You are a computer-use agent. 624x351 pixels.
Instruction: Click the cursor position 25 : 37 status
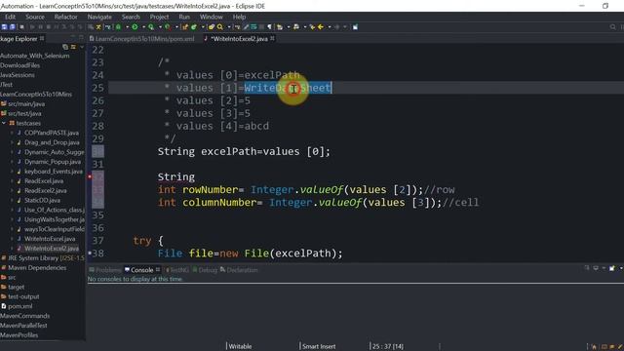(x=388, y=347)
